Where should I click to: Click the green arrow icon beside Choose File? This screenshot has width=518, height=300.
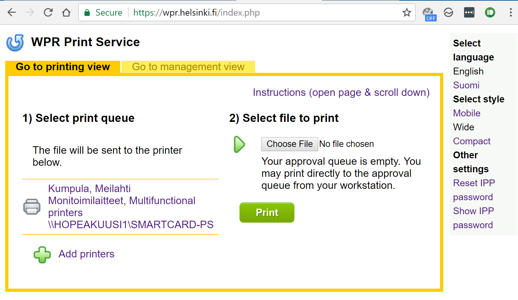(x=239, y=144)
